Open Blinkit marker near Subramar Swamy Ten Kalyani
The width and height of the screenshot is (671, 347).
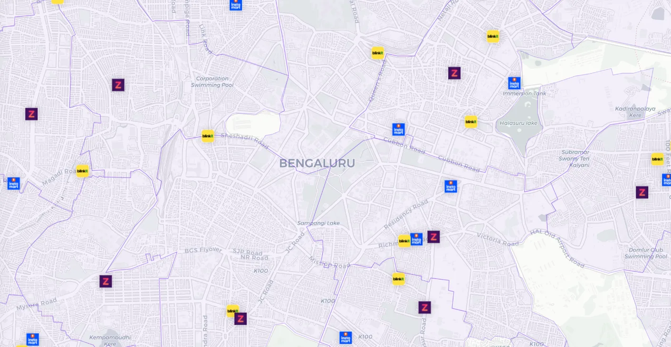657,159
